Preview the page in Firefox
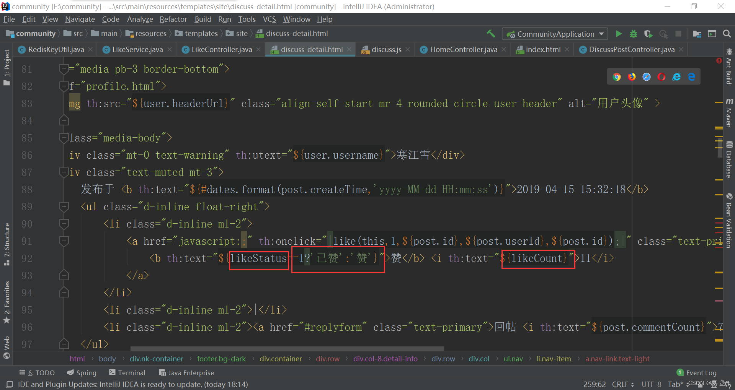The height and width of the screenshot is (390, 735). (632, 77)
